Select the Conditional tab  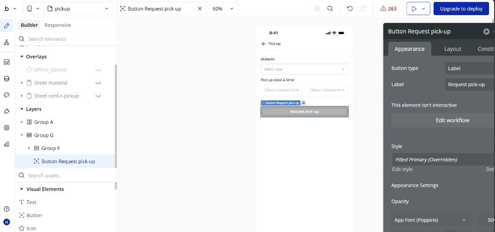(x=486, y=49)
